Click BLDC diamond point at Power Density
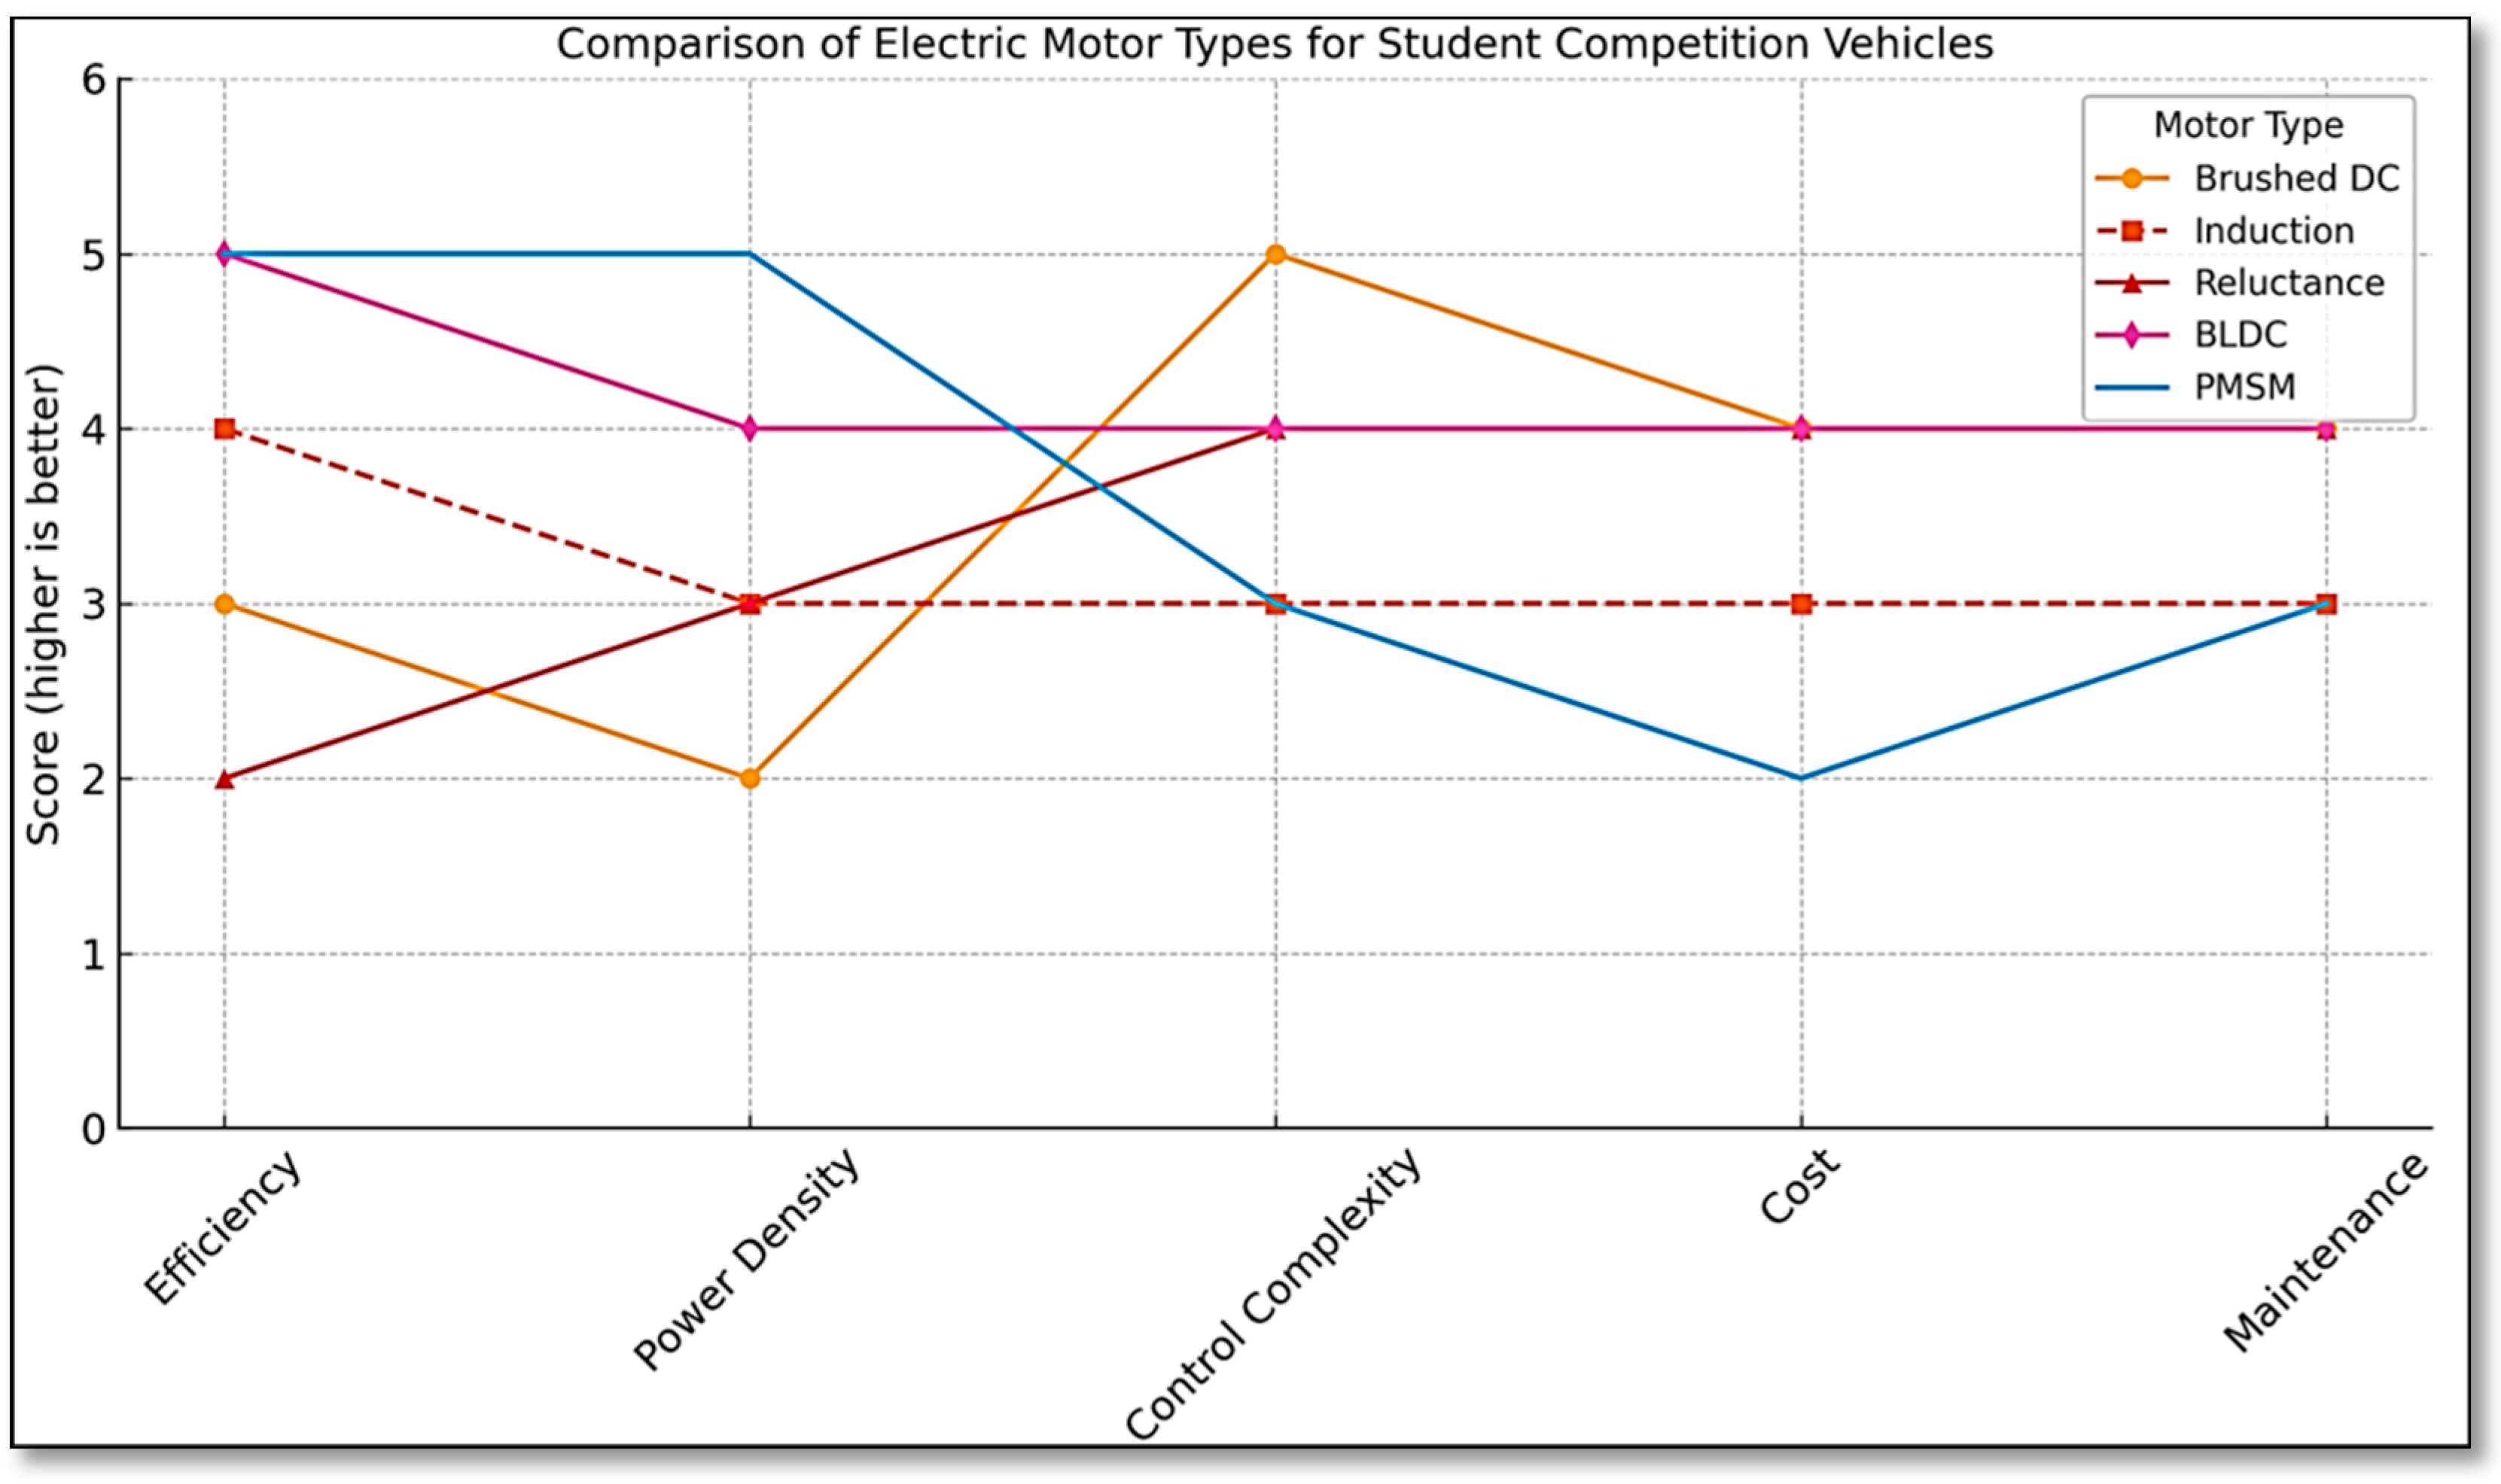Screen dimensions: 2501x1484 (751, 429)
